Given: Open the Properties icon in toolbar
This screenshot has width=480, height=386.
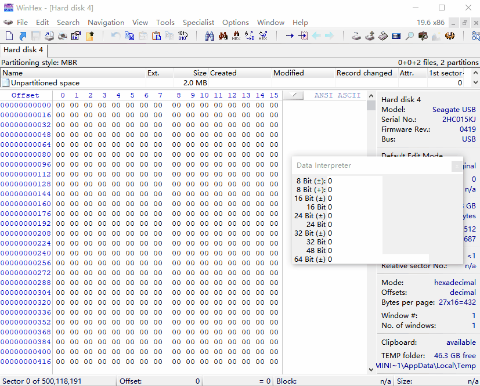Looking at the screenshot, I should 75,36.
